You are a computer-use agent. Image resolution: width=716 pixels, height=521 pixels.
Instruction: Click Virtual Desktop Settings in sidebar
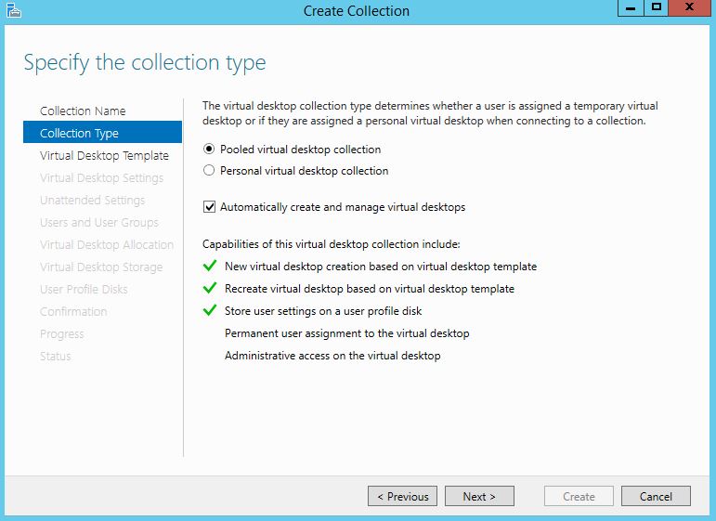101,178
